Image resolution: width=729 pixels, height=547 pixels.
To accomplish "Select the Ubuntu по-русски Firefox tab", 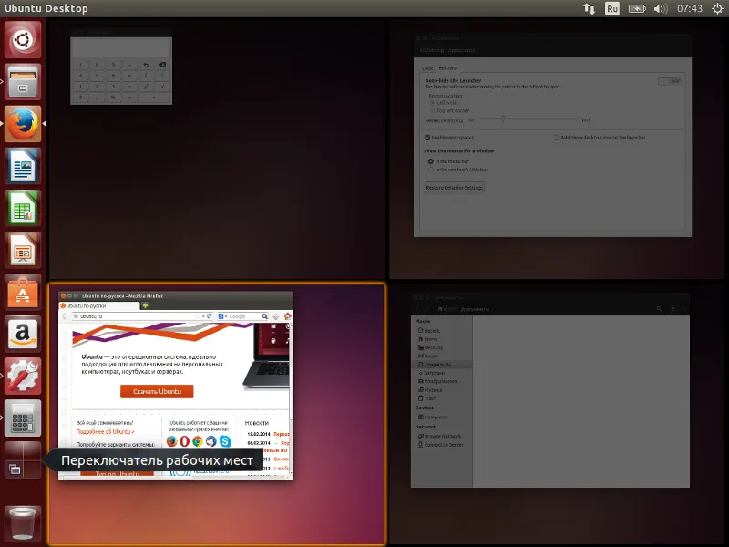I will coord(99,306).
